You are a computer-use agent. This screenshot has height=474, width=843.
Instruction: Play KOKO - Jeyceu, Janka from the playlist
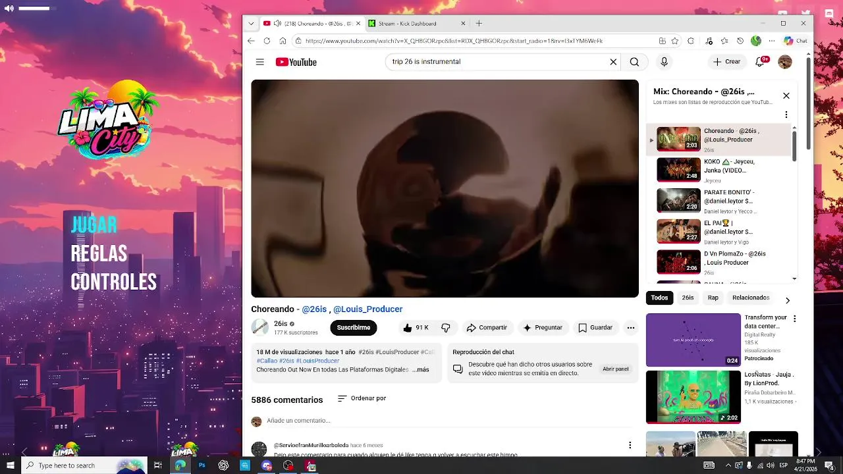pyautogui.click(x=719, y=170)
